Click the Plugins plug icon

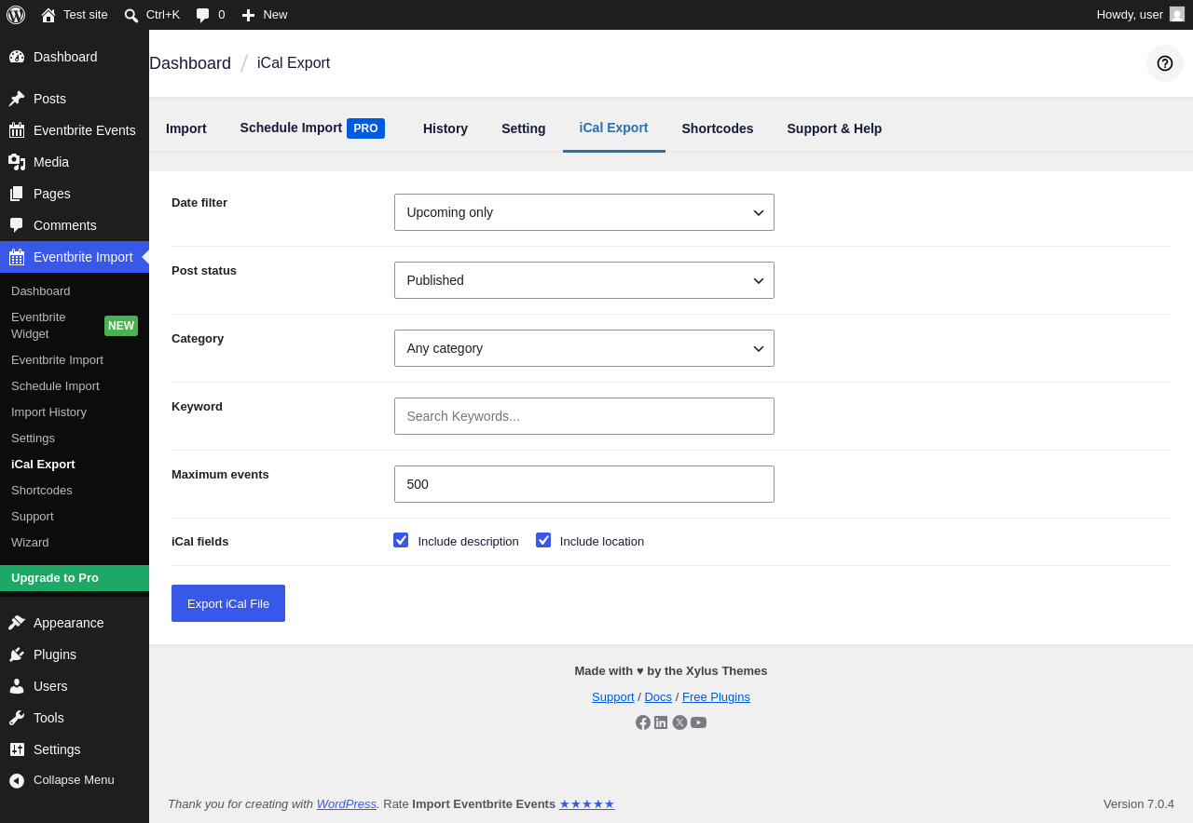tap(17, 654)
